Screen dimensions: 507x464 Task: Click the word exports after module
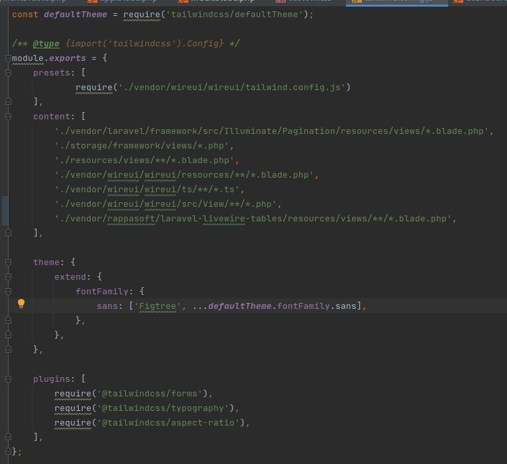click(x=67, y=58)
